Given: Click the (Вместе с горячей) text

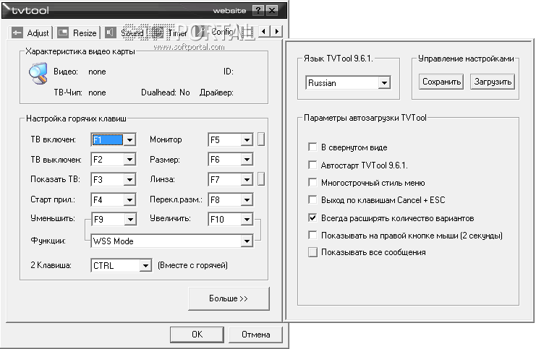Looking at the screenshot, I should [x=193, y=265].
